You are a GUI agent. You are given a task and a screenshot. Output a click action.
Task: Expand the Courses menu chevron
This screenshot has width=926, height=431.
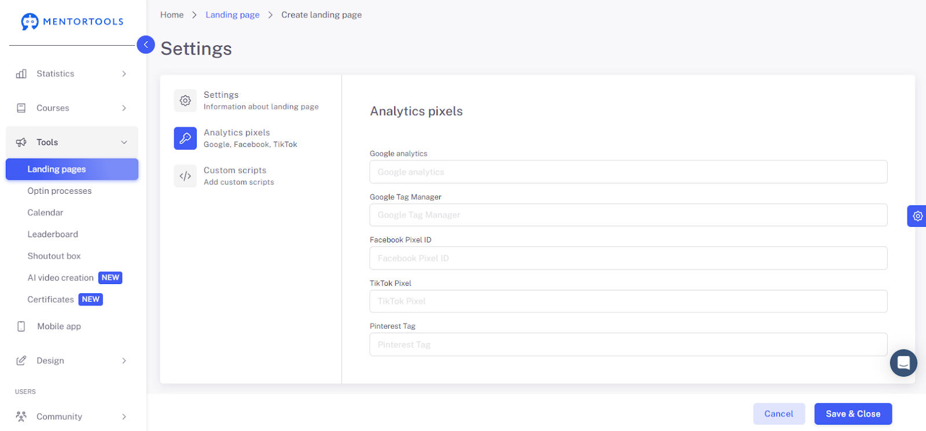point(124,108)
